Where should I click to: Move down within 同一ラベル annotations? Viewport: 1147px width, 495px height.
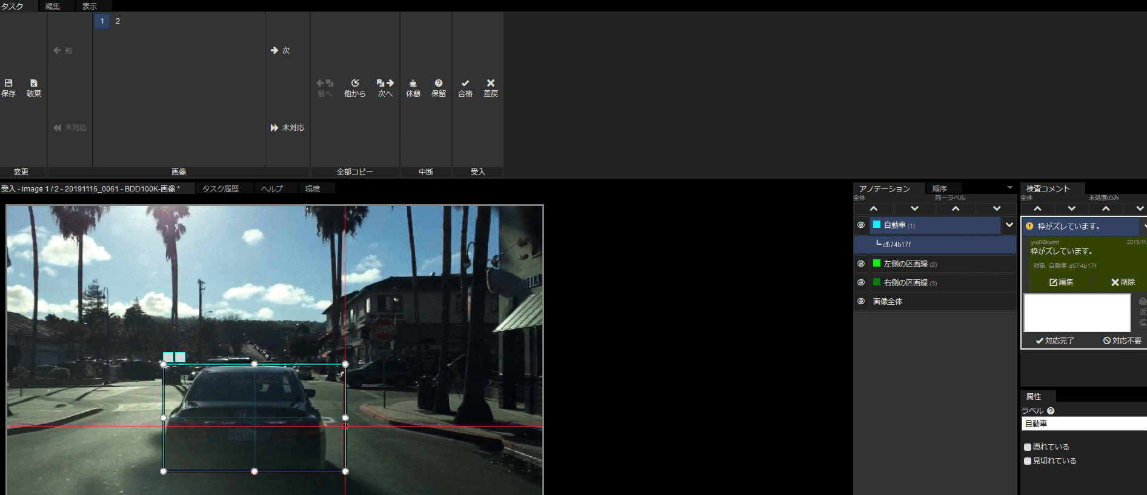[x=997, y=208]
